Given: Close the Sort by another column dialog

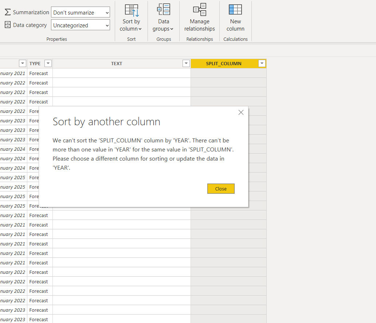Looking at the screenshot, I should [x=221, y=189].
